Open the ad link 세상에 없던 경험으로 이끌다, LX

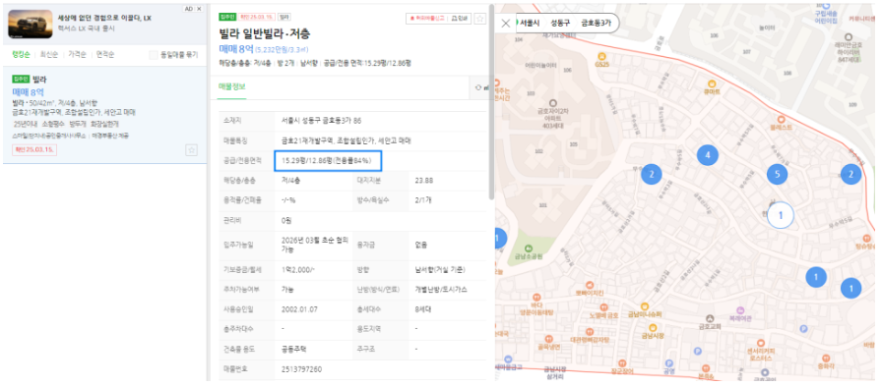[x=104, y=18]
